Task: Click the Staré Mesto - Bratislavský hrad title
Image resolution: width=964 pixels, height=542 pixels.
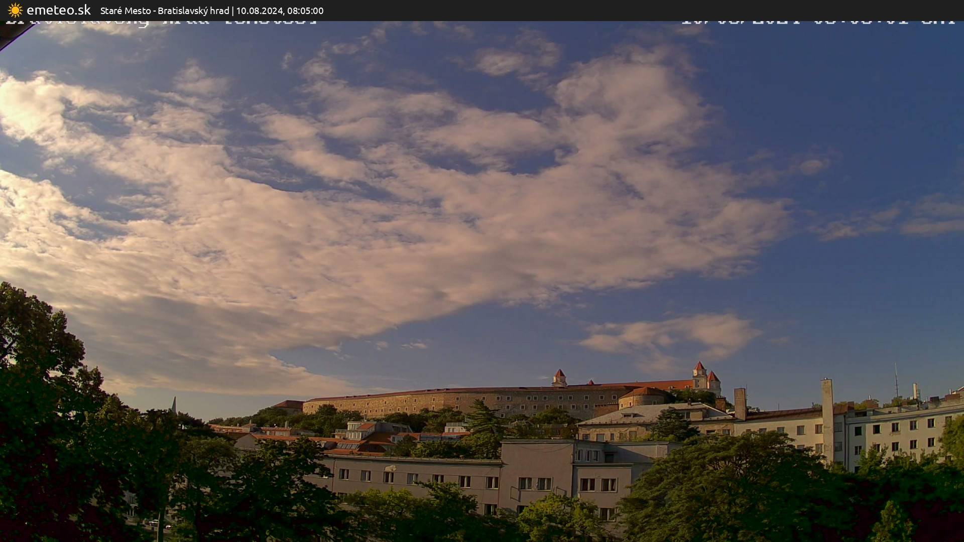Action: point(165,11)
